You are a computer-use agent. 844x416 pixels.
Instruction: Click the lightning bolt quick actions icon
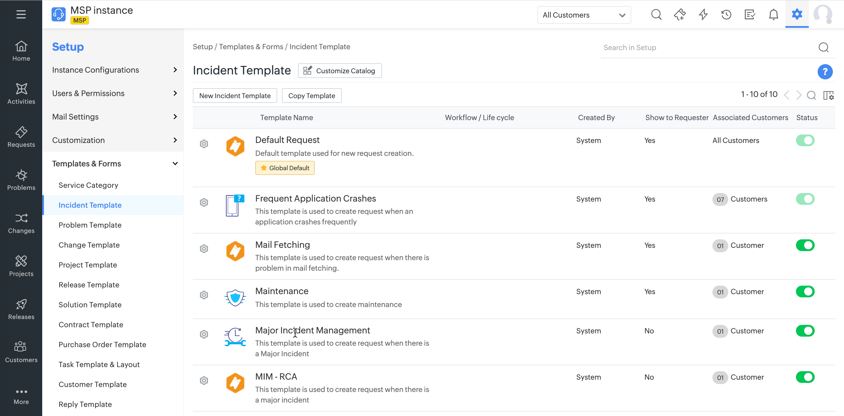tap(703, 15)
